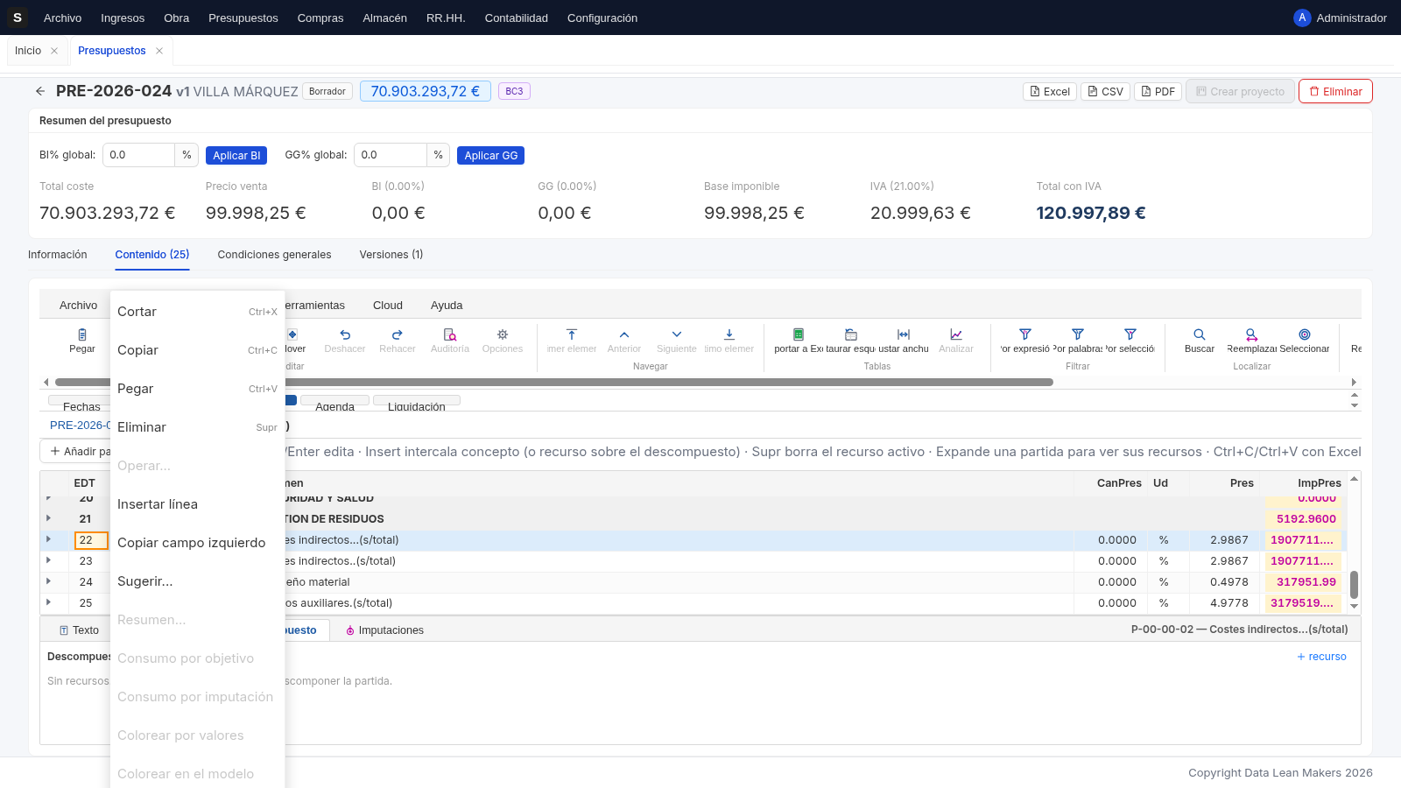Expand row 23 tree arrow
Image resolution: width=1401 pixels, height=788 pixels.
48,560
